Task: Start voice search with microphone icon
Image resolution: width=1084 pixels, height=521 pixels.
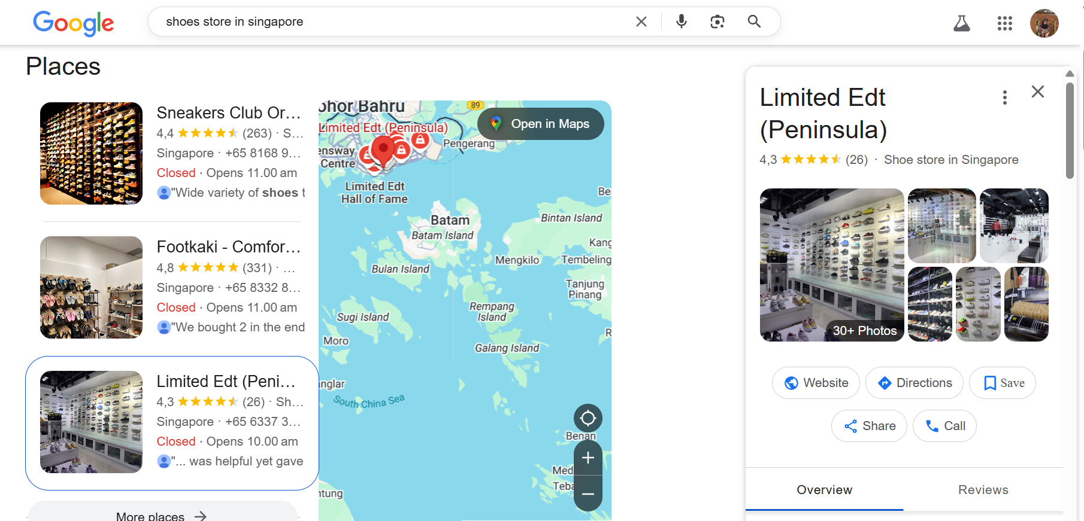Action: (x=681, y=22)
